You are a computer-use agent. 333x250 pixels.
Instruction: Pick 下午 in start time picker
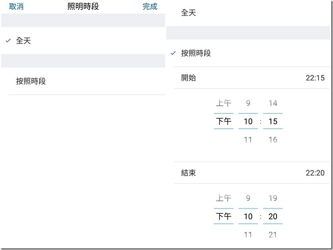pos(224,121)
